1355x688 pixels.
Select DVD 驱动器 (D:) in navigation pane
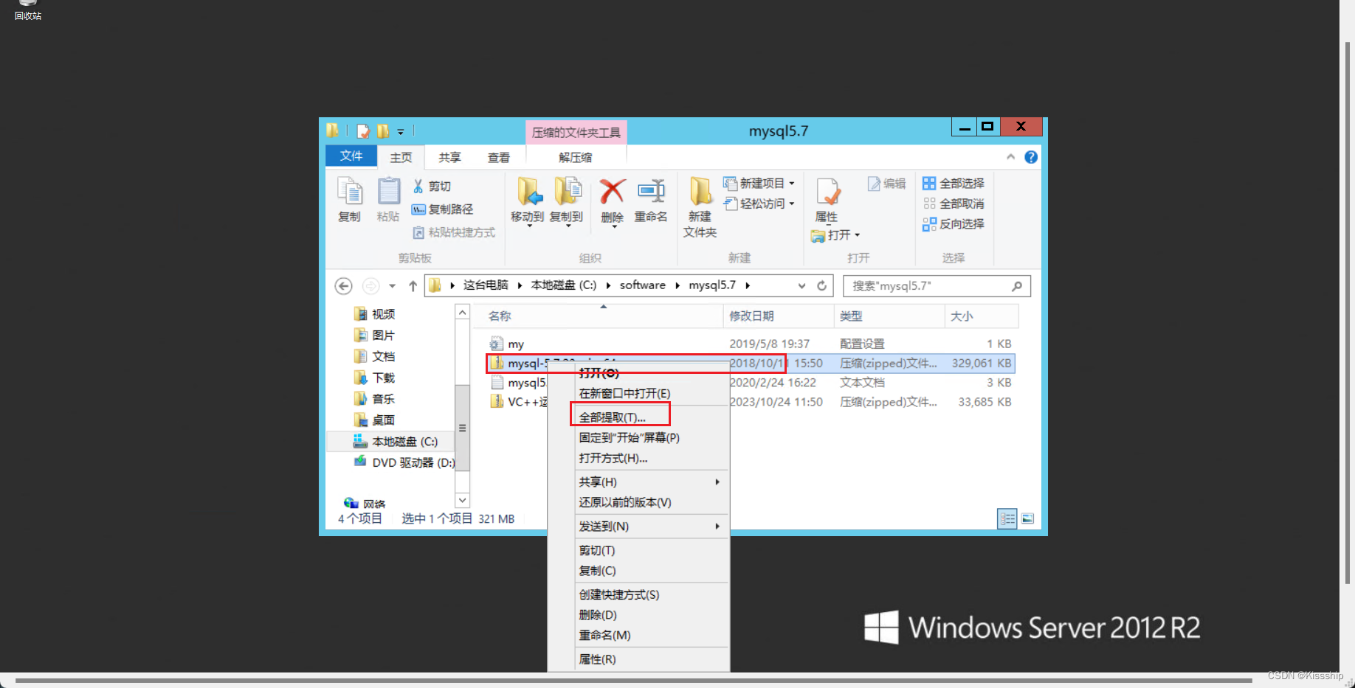(404, 463)
